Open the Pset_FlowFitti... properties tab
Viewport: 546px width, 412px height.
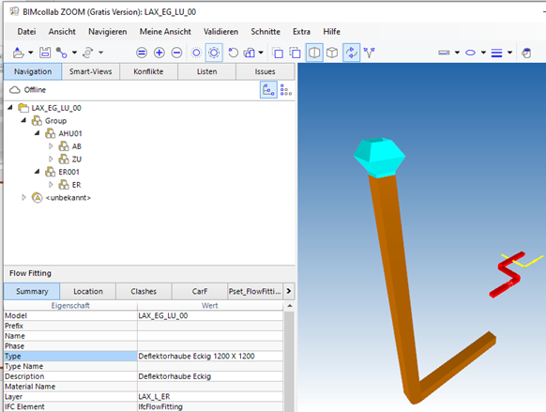[255, 291]
